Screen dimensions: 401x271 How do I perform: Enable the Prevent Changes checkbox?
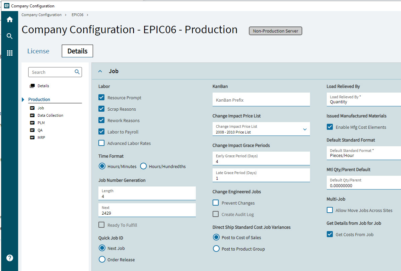click(216, 203)
